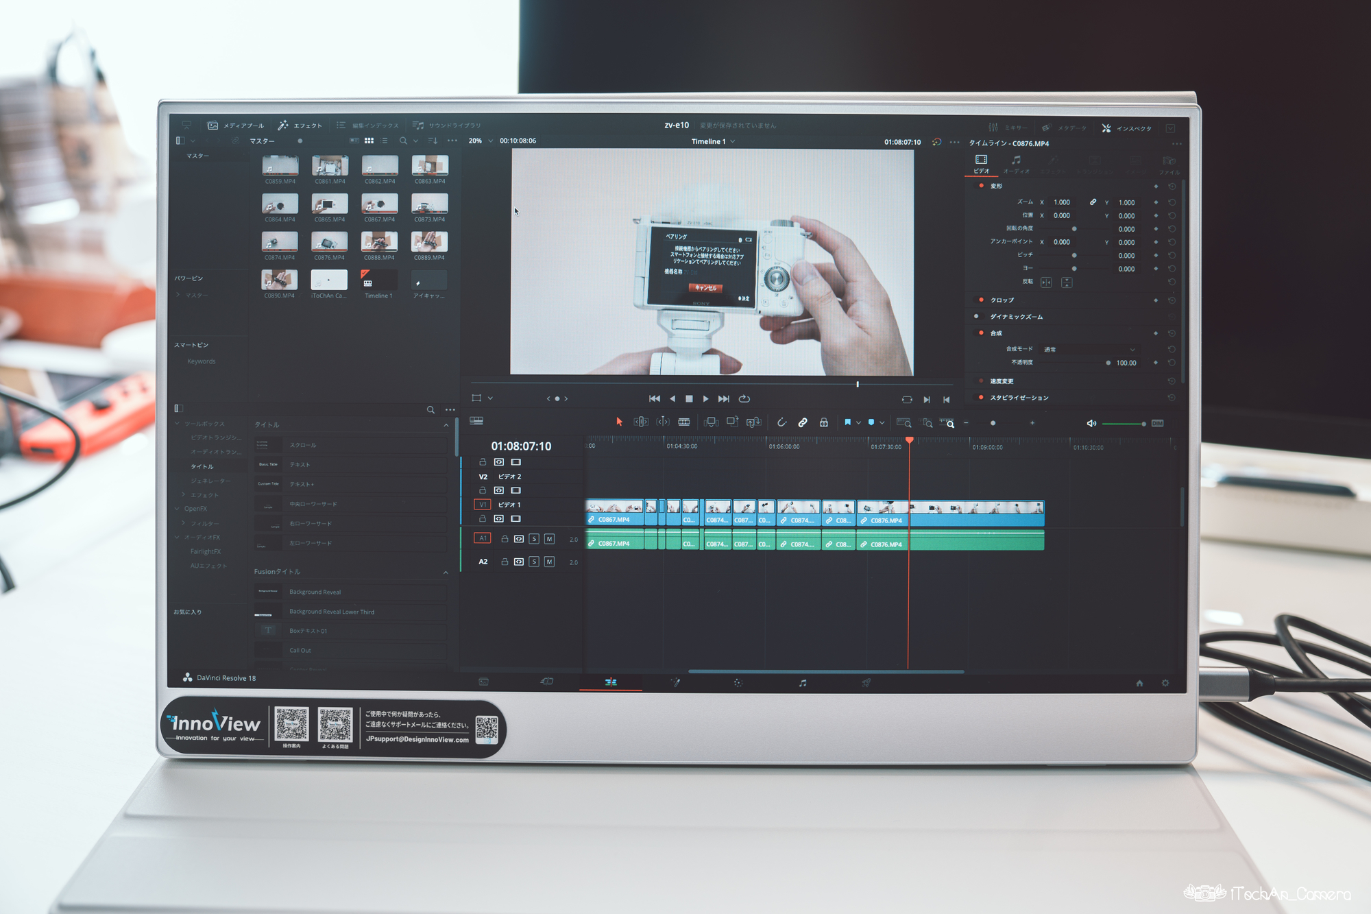Screen dimensions: 1371x914
Task: Activate the trim edit mode tool
Action: 641,422
